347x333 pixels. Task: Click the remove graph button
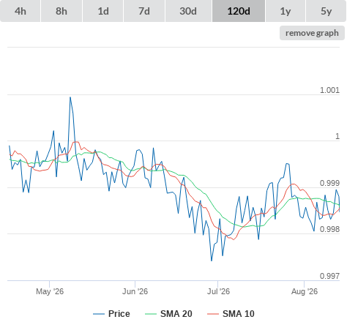[312, 33]
